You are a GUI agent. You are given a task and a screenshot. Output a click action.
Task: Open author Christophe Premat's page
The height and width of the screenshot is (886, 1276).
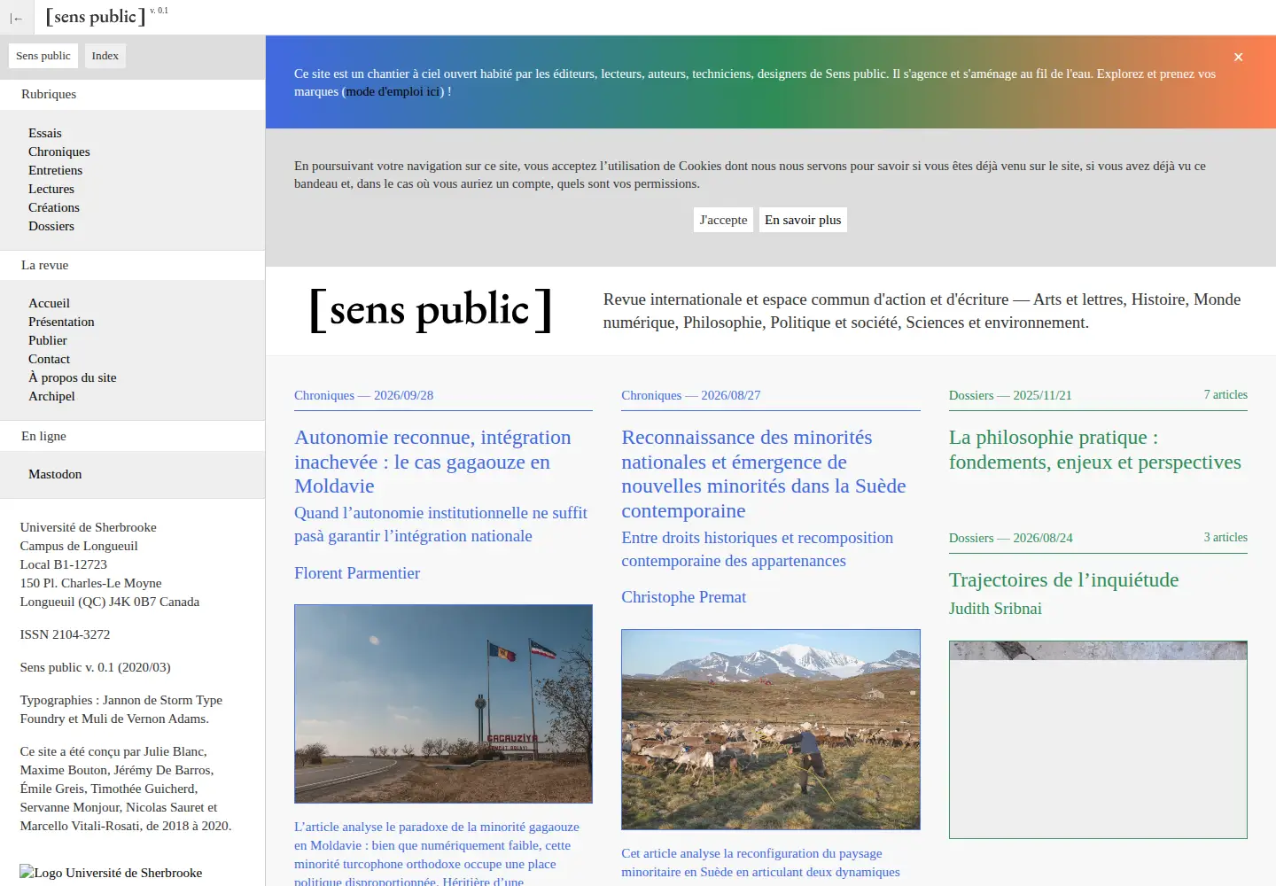point(684,597)
